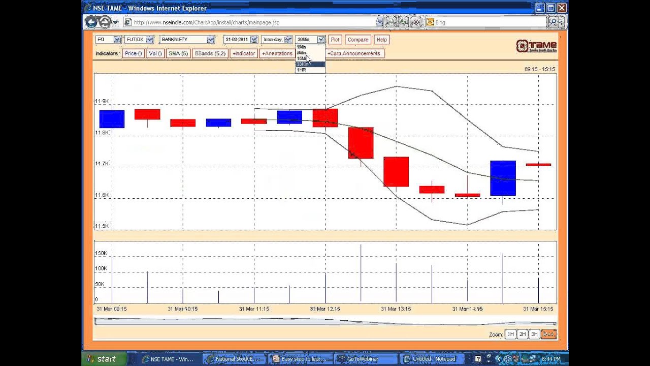Click the Bing search input field
Viewport: 650px width, 366px height.
point(490,22)
